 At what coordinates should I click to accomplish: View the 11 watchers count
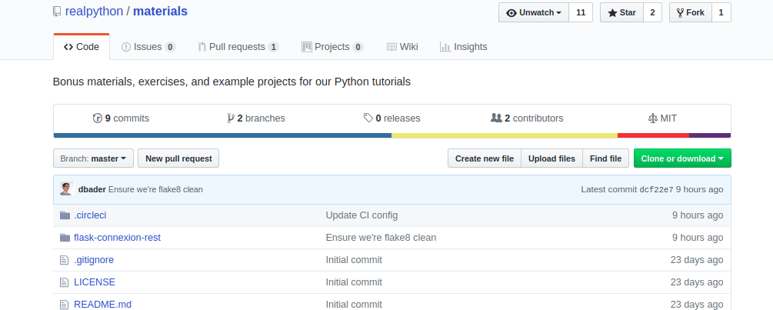click(581, 12)
